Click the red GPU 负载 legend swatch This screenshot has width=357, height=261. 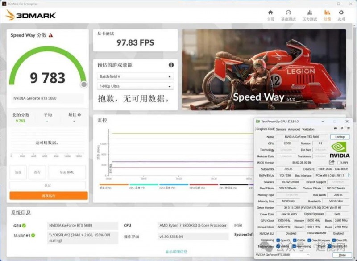point(204,185)
